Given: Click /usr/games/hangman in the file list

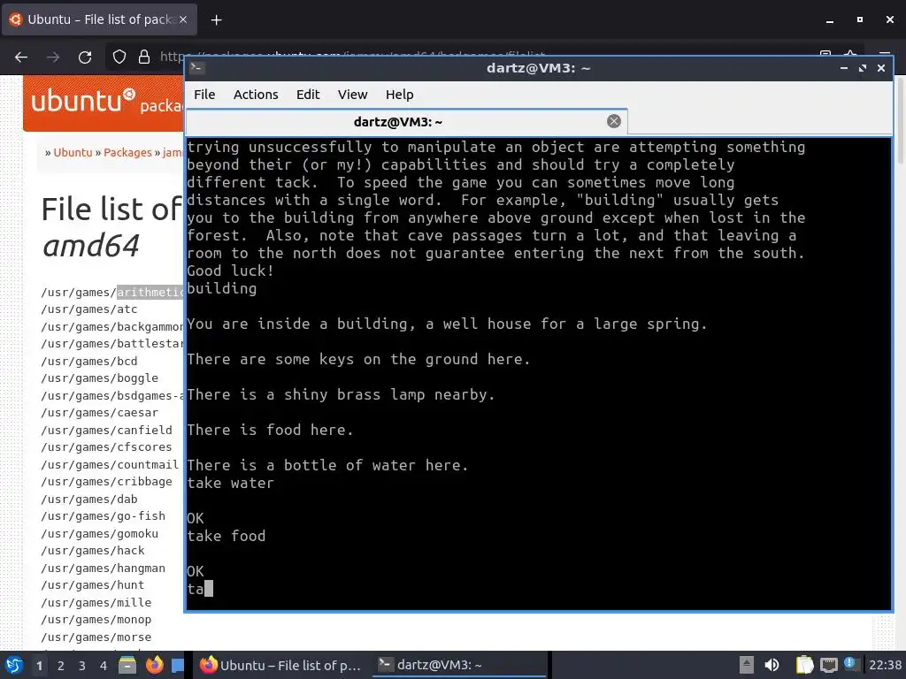Looking at the screenshot, I should point(103,568).
